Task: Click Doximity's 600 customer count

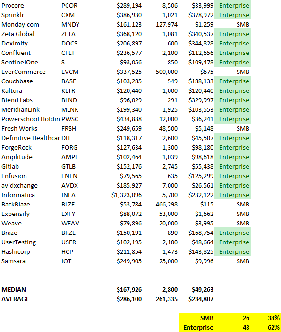Action: coord(172,44)
